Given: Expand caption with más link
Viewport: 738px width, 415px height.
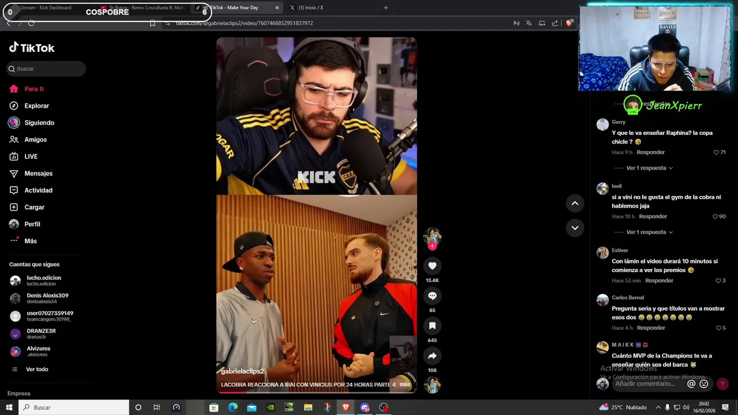Looking at the screenshot, I should point(405,384).
